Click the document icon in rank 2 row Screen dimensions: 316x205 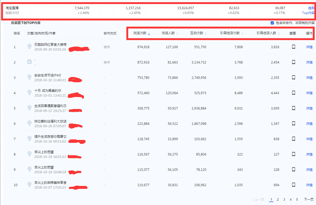(30, 62)
